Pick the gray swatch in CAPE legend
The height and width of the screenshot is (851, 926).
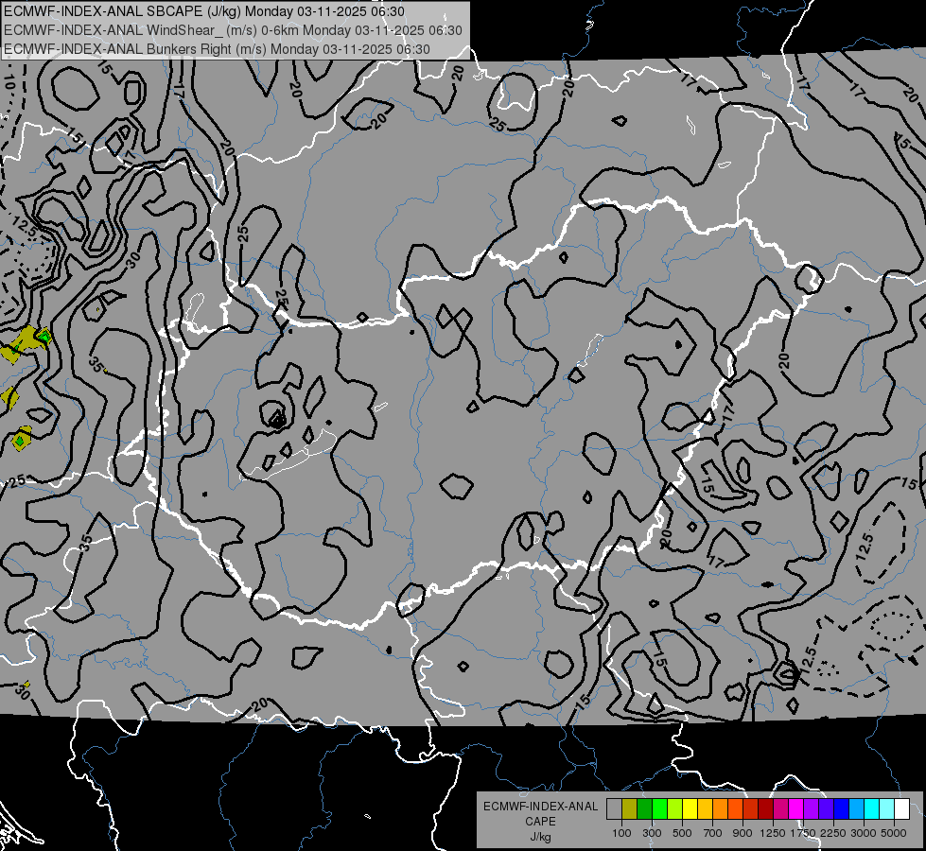point(614,808)
